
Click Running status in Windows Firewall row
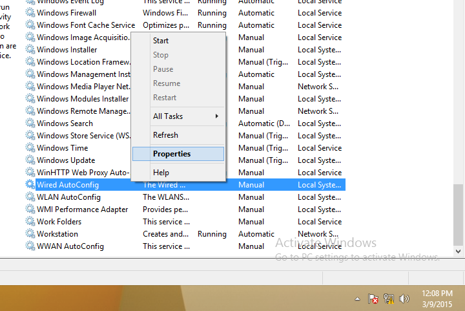pyautogui.click(x=212, y=13)
